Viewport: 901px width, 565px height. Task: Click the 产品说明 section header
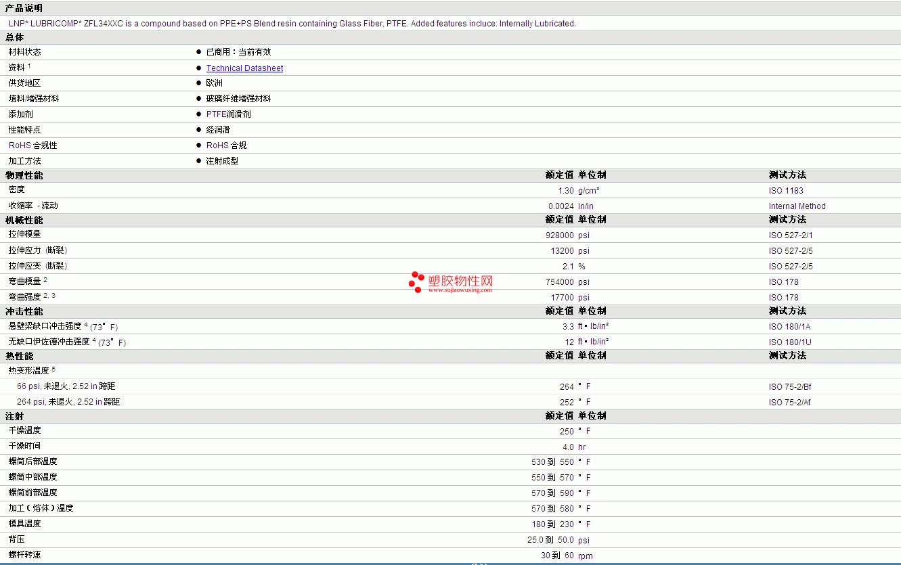pyautogui.click(x=24, y=8)
